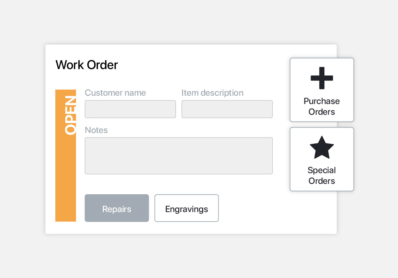Open the Special Orders tile

322,159
